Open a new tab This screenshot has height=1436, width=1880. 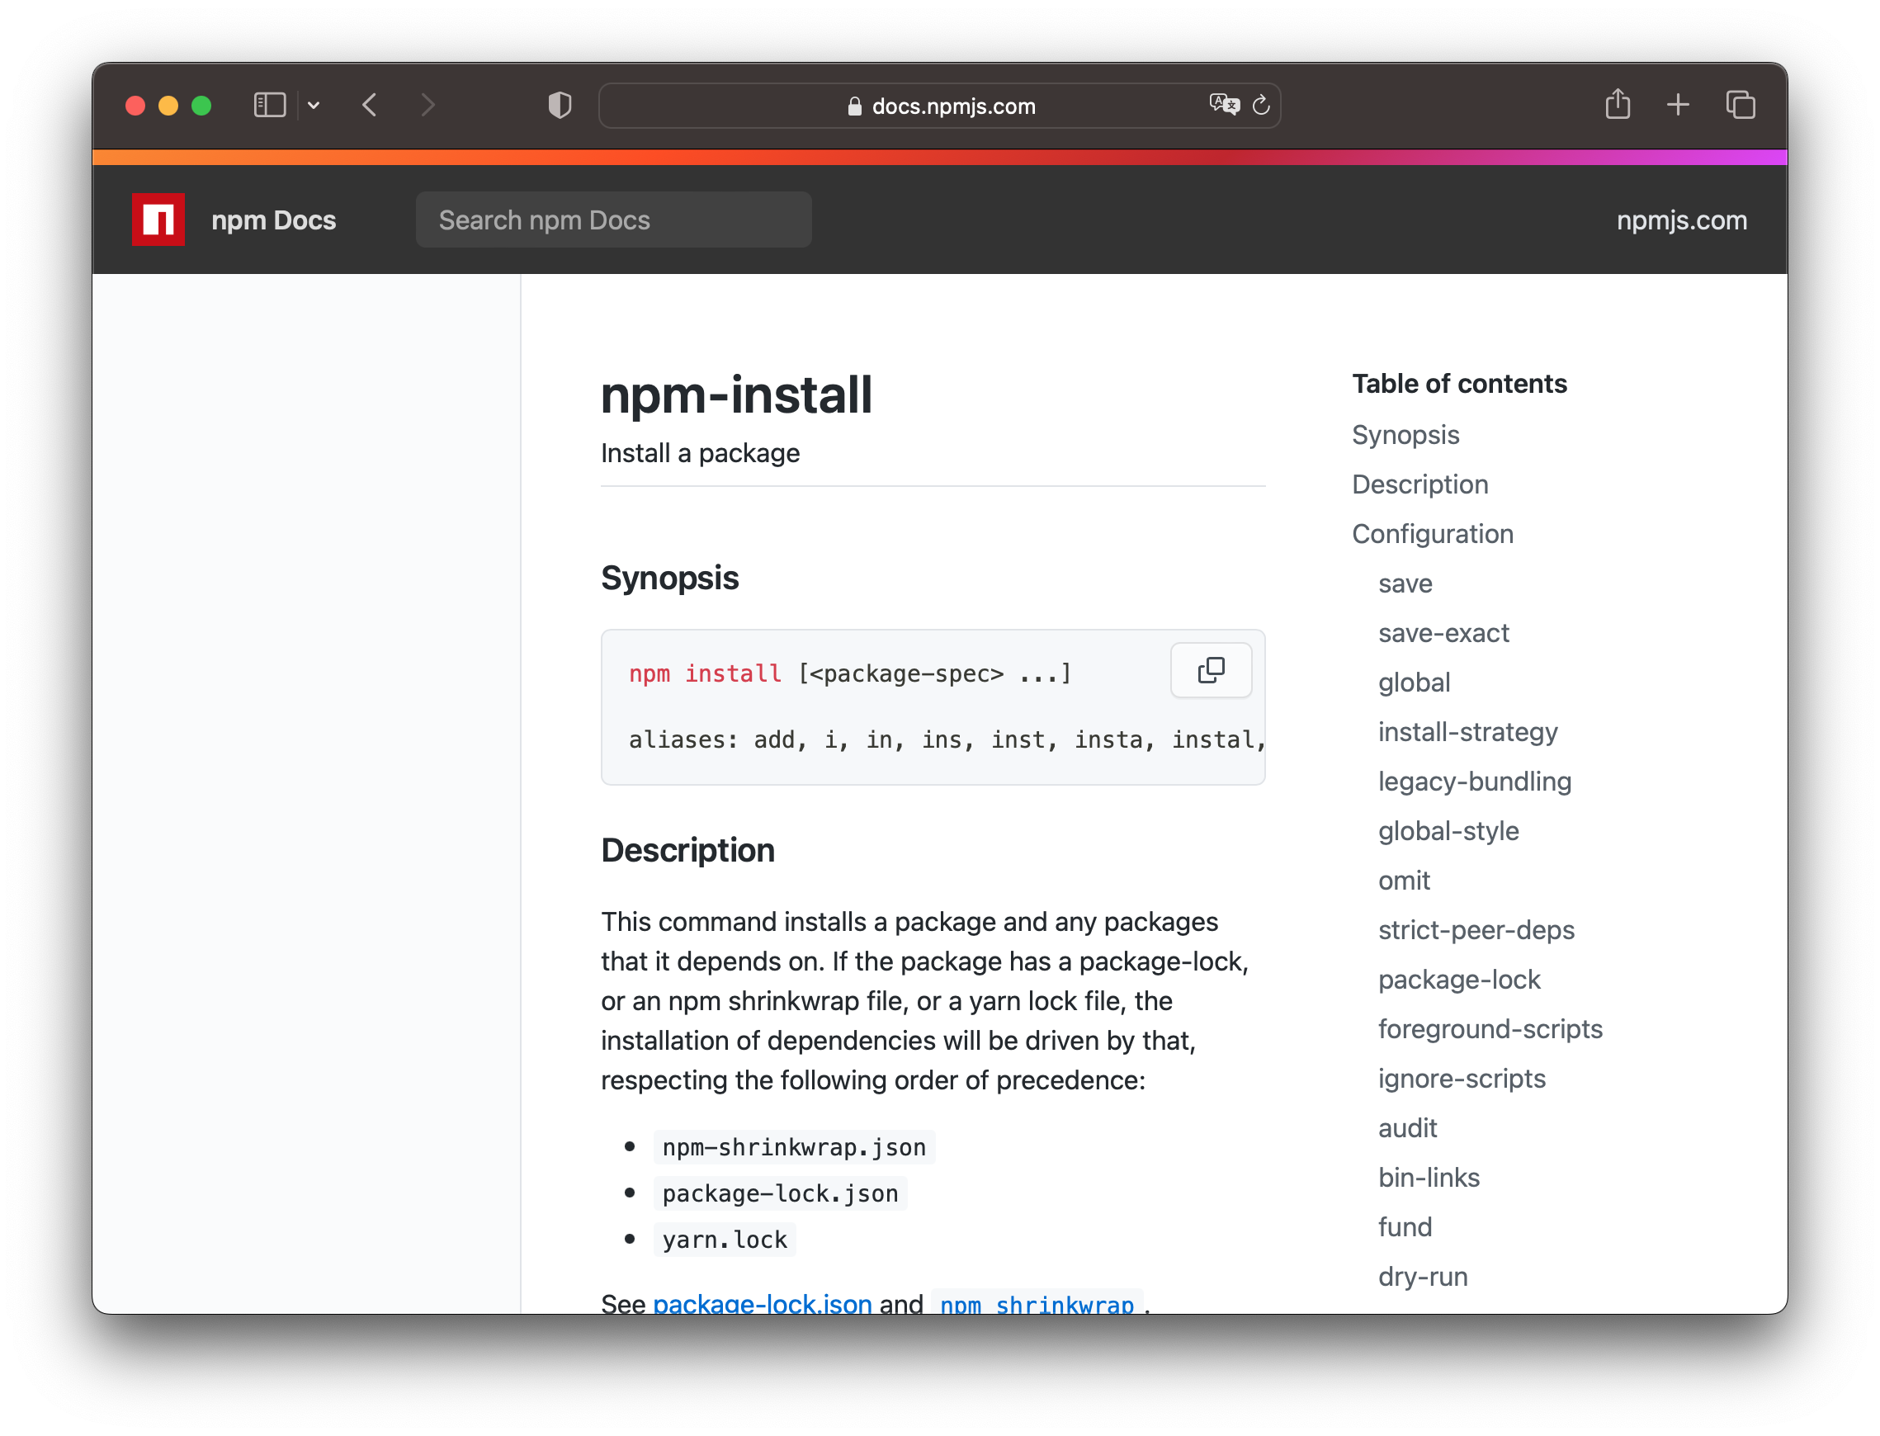tap(1678, 105)
